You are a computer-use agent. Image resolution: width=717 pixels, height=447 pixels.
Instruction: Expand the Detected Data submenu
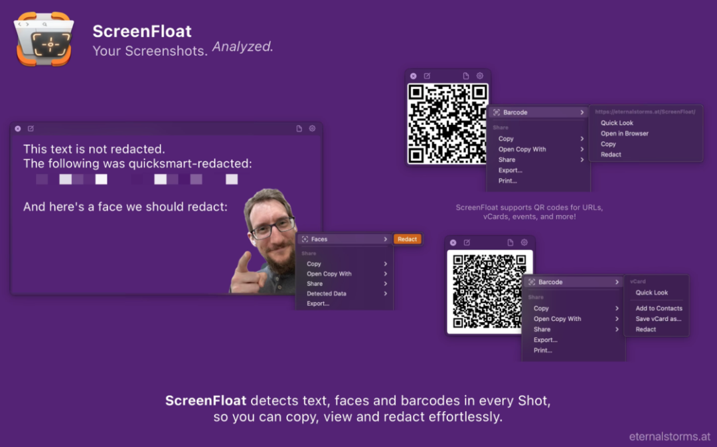click(345, 294)
